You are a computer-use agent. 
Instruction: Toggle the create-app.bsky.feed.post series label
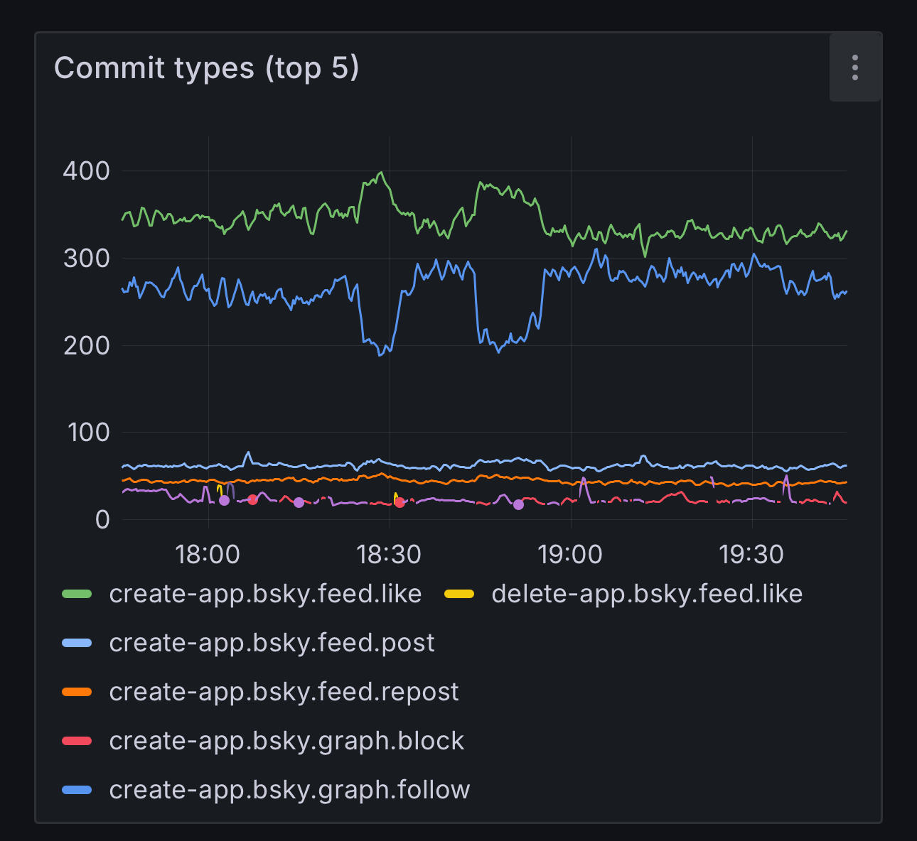point(272,643)
